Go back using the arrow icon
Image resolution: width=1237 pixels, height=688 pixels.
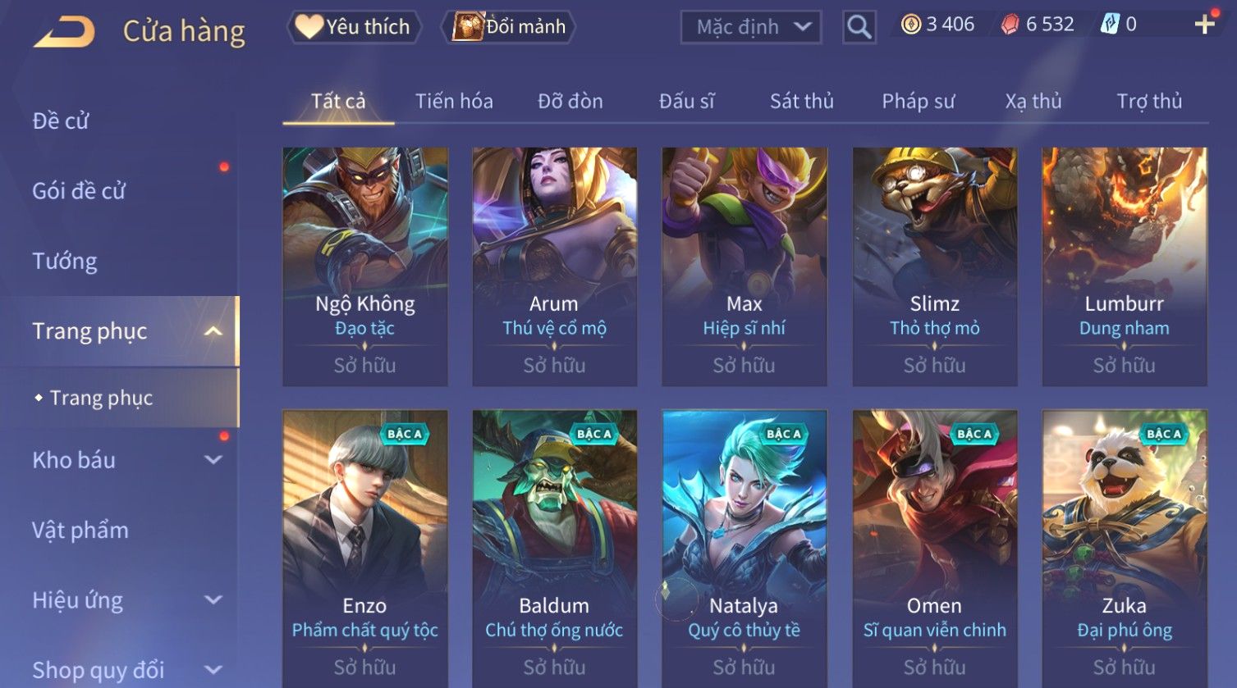64,31
